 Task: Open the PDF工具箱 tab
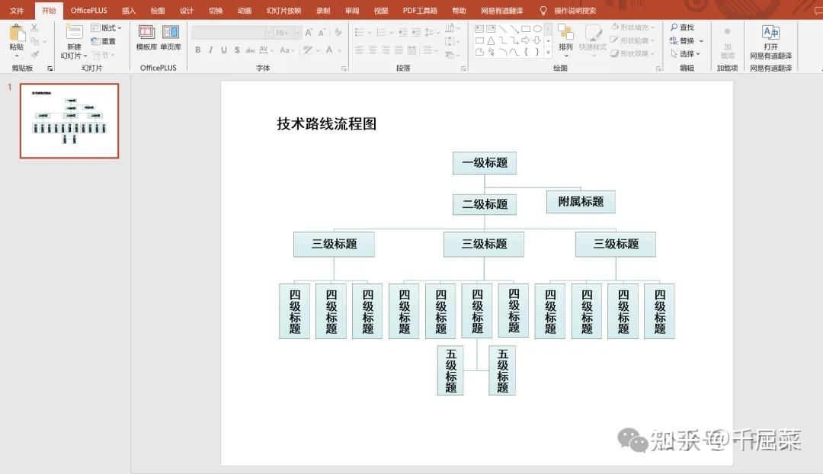(420, 11)
